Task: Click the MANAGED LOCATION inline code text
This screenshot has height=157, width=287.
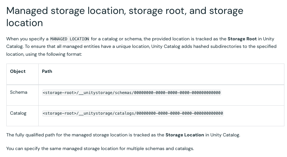Action: (x=70, y=39)
